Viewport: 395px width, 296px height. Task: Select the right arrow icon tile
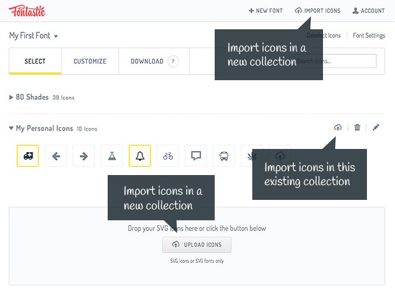(84, 156)
